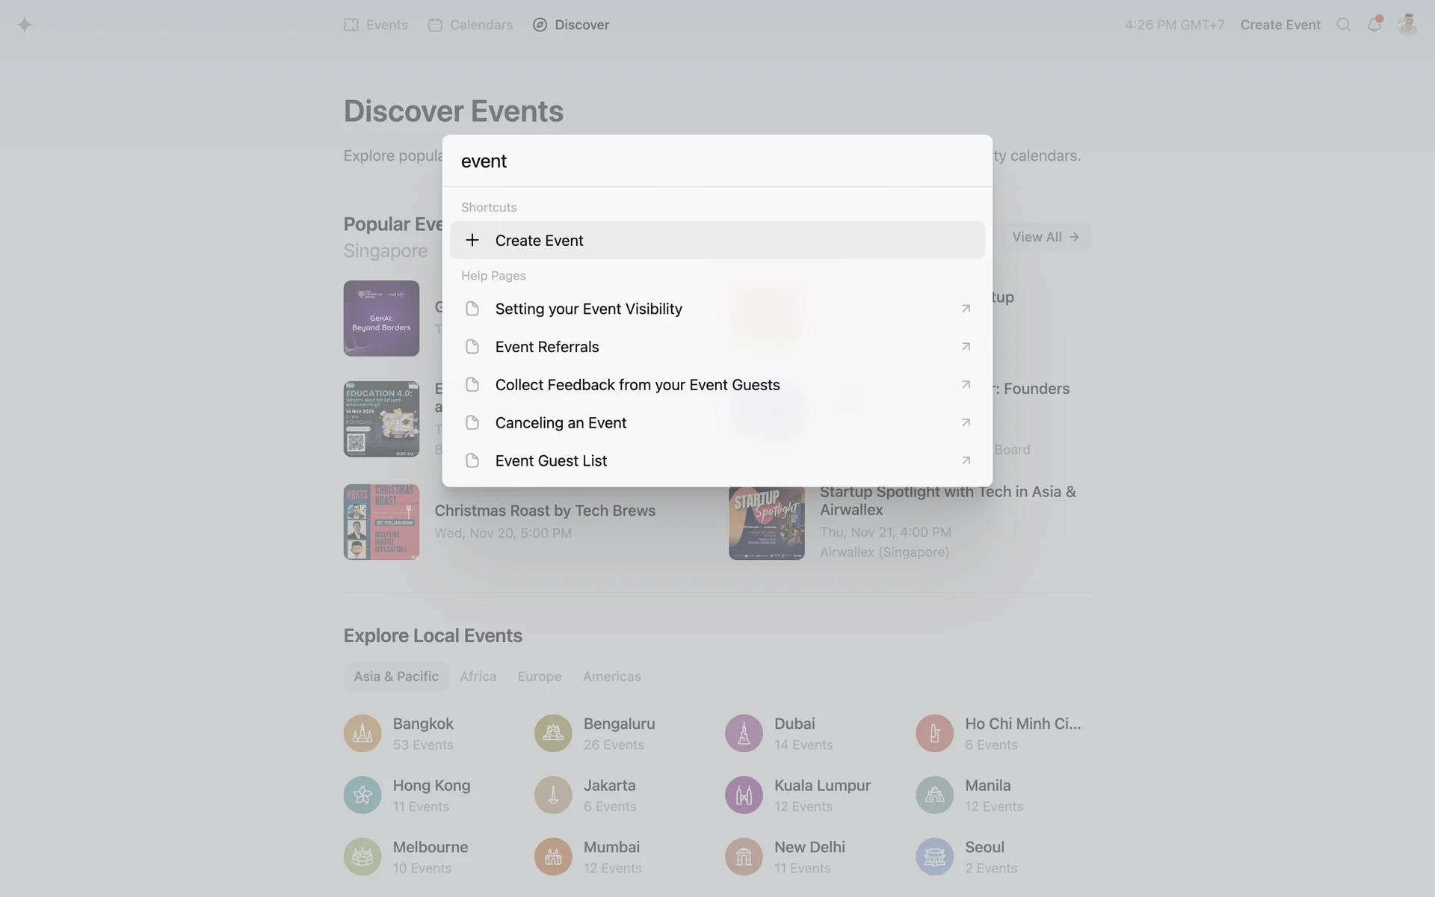Click the sparkle logo in top left
1435x897 pixels.
pos(25,25)
